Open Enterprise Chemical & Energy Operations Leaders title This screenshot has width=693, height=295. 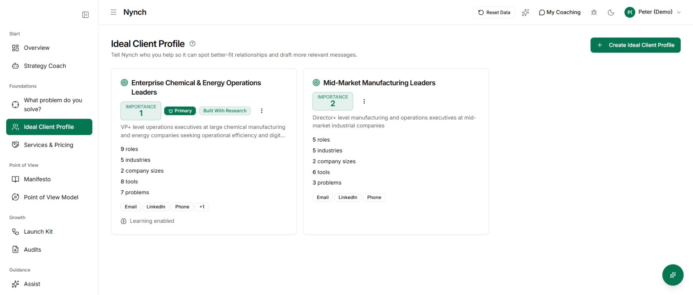[x=196, y=88]
